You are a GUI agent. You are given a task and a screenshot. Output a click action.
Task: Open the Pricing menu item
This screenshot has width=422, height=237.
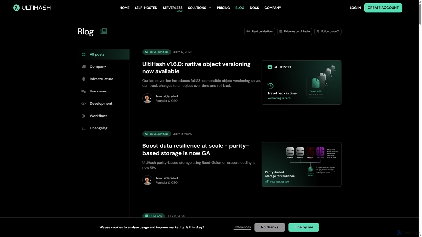click(x=223, y=8)
